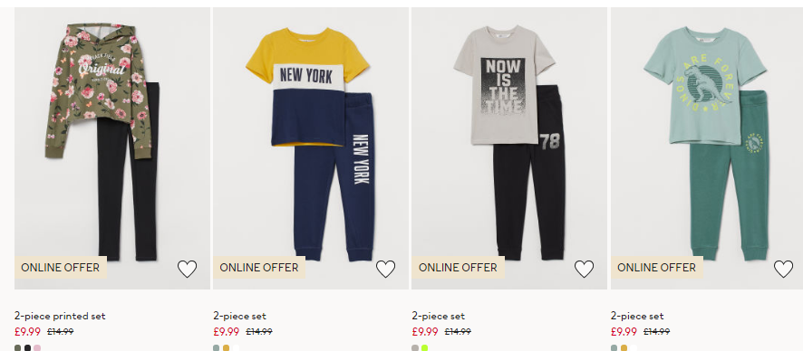
Task: Open product title under grey tee outfit
Action: click(x=439, y=316)
